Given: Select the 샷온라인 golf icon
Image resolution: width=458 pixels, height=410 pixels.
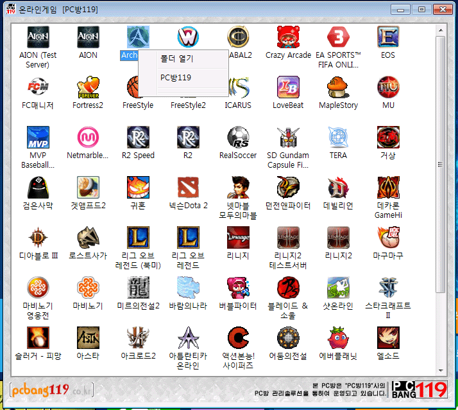Looking at the screenshot, I should pyautogui.click(x=338, y=288).
